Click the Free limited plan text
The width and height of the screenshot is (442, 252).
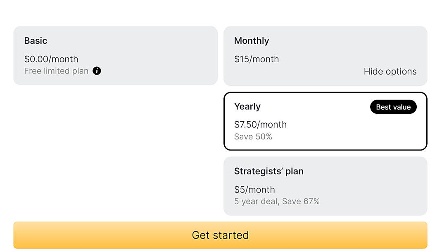coord(56,71)
